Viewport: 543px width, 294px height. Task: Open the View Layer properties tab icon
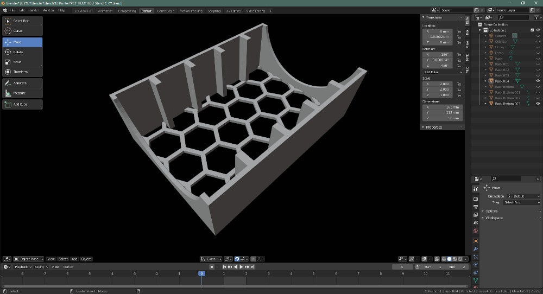pos(476,215)
